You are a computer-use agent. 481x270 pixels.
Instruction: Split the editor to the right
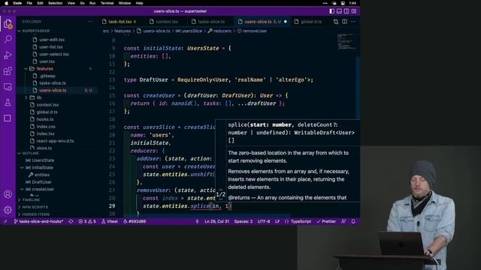coord(344,22)
